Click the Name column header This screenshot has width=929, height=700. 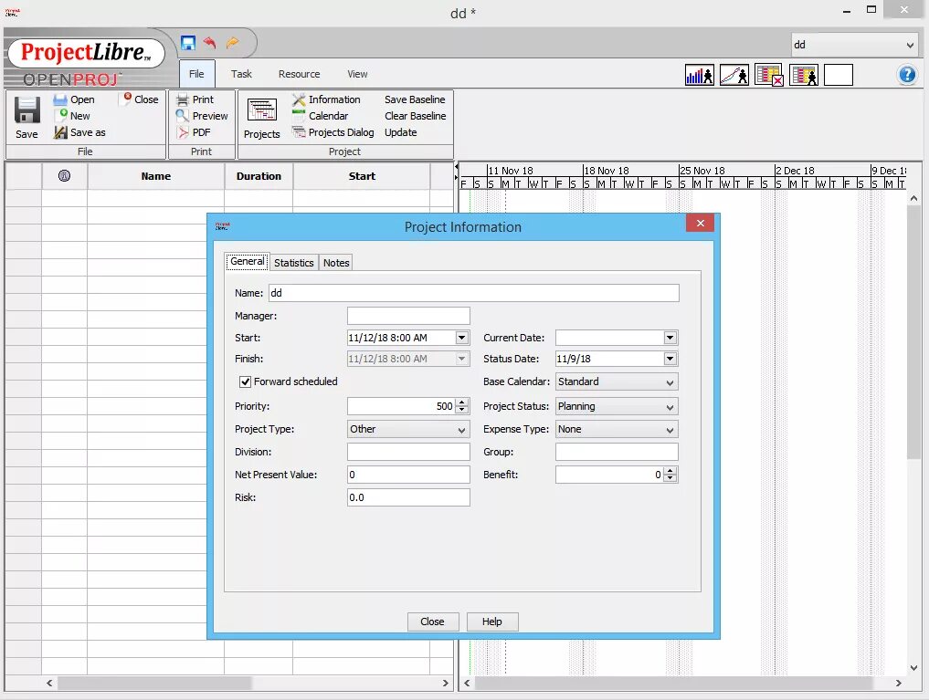pyautogui.click(x=156, y=176)
